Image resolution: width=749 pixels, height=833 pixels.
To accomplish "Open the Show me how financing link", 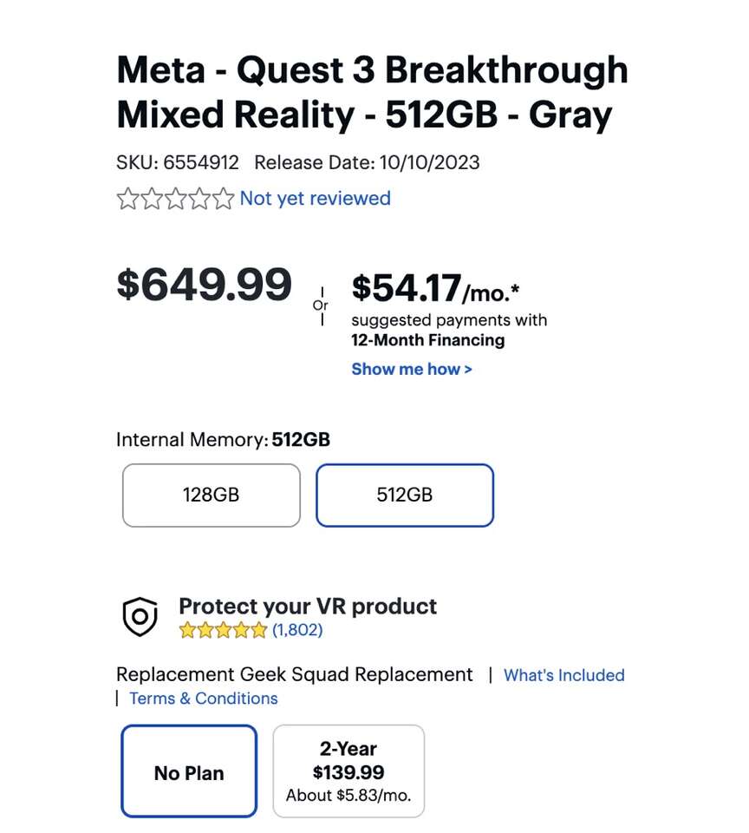I will [412, 370].
